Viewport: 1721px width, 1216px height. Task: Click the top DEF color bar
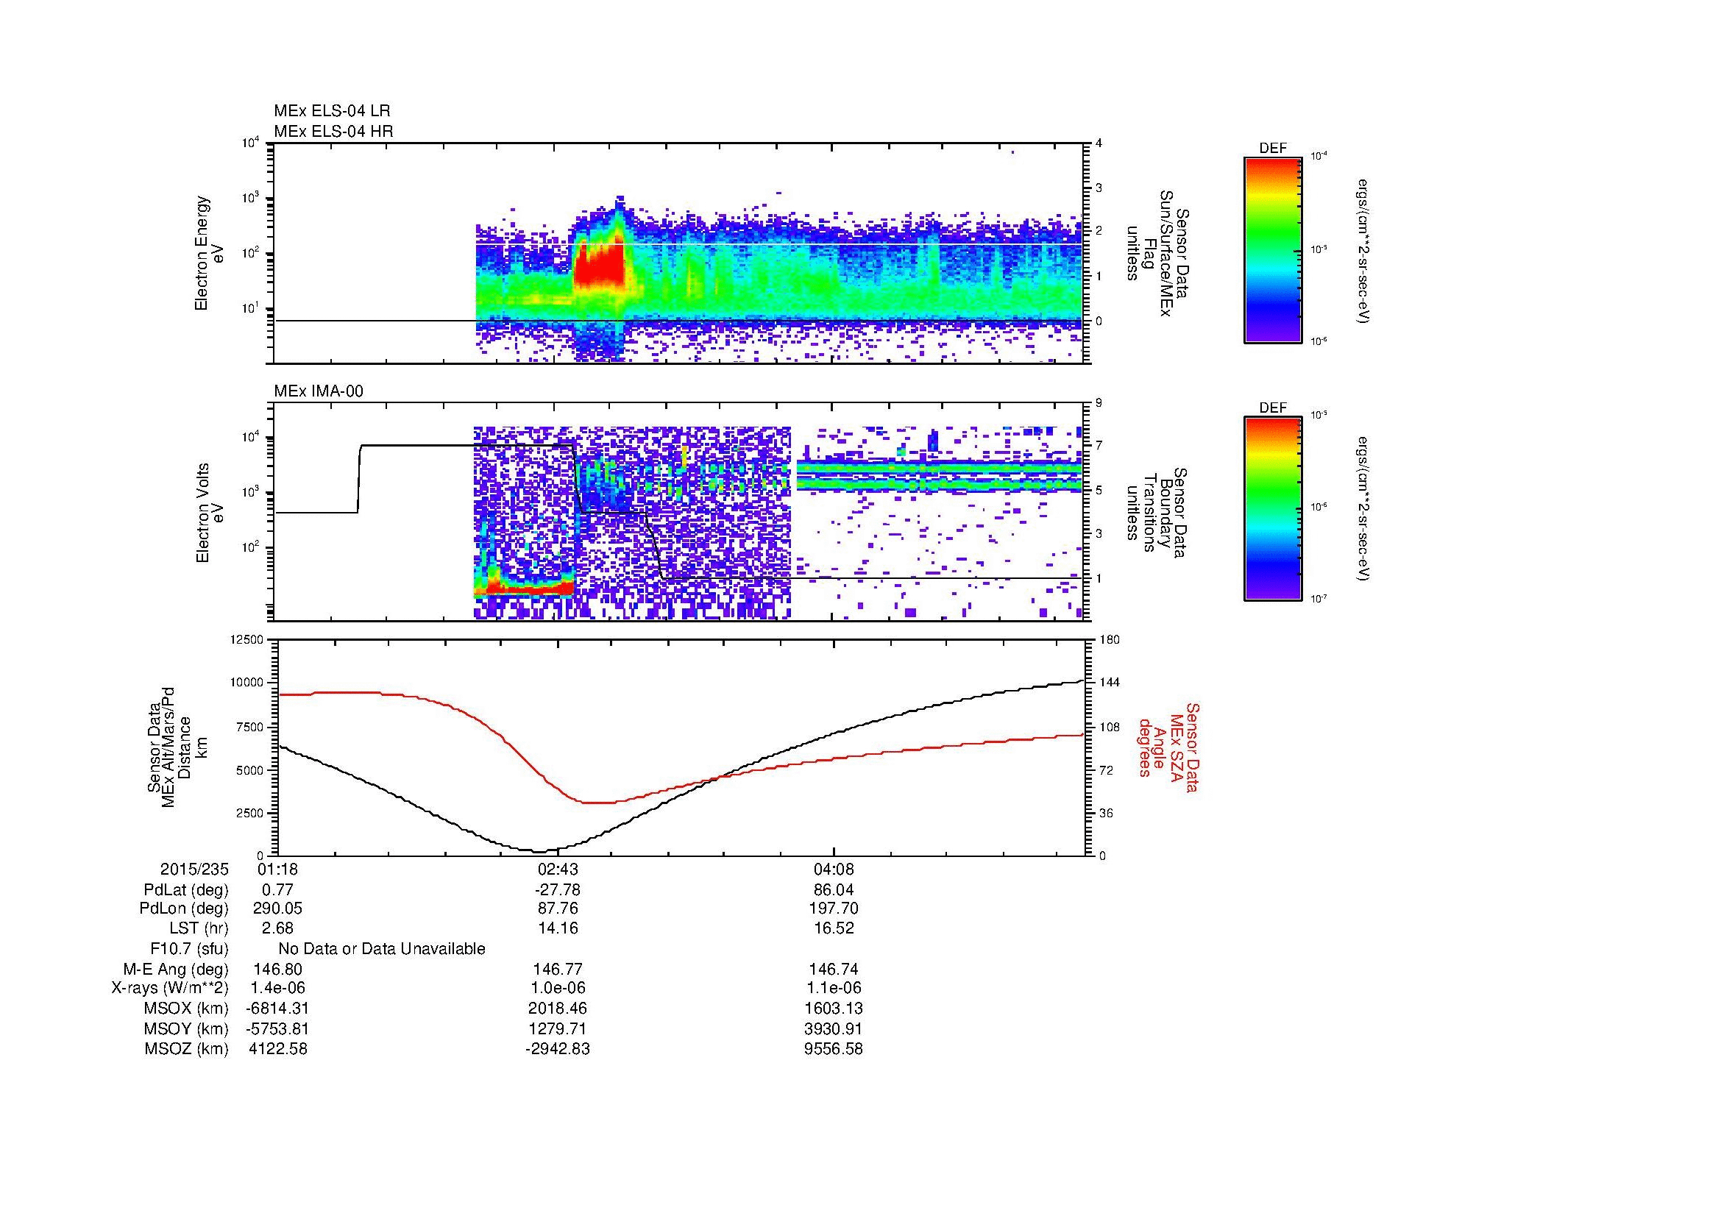1272,249
